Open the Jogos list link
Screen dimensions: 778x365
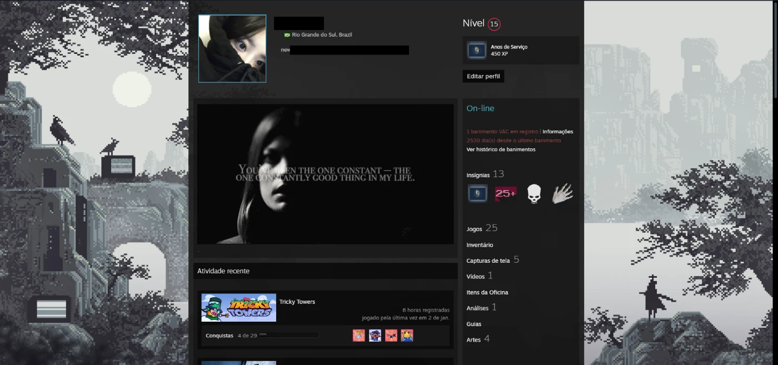click(x=474, y=229)
